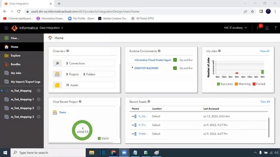Image resolution: width=280 pixels, height=157 pixels.
Task: Open the m_Ag... recent asset link
Action: point(143,116)
